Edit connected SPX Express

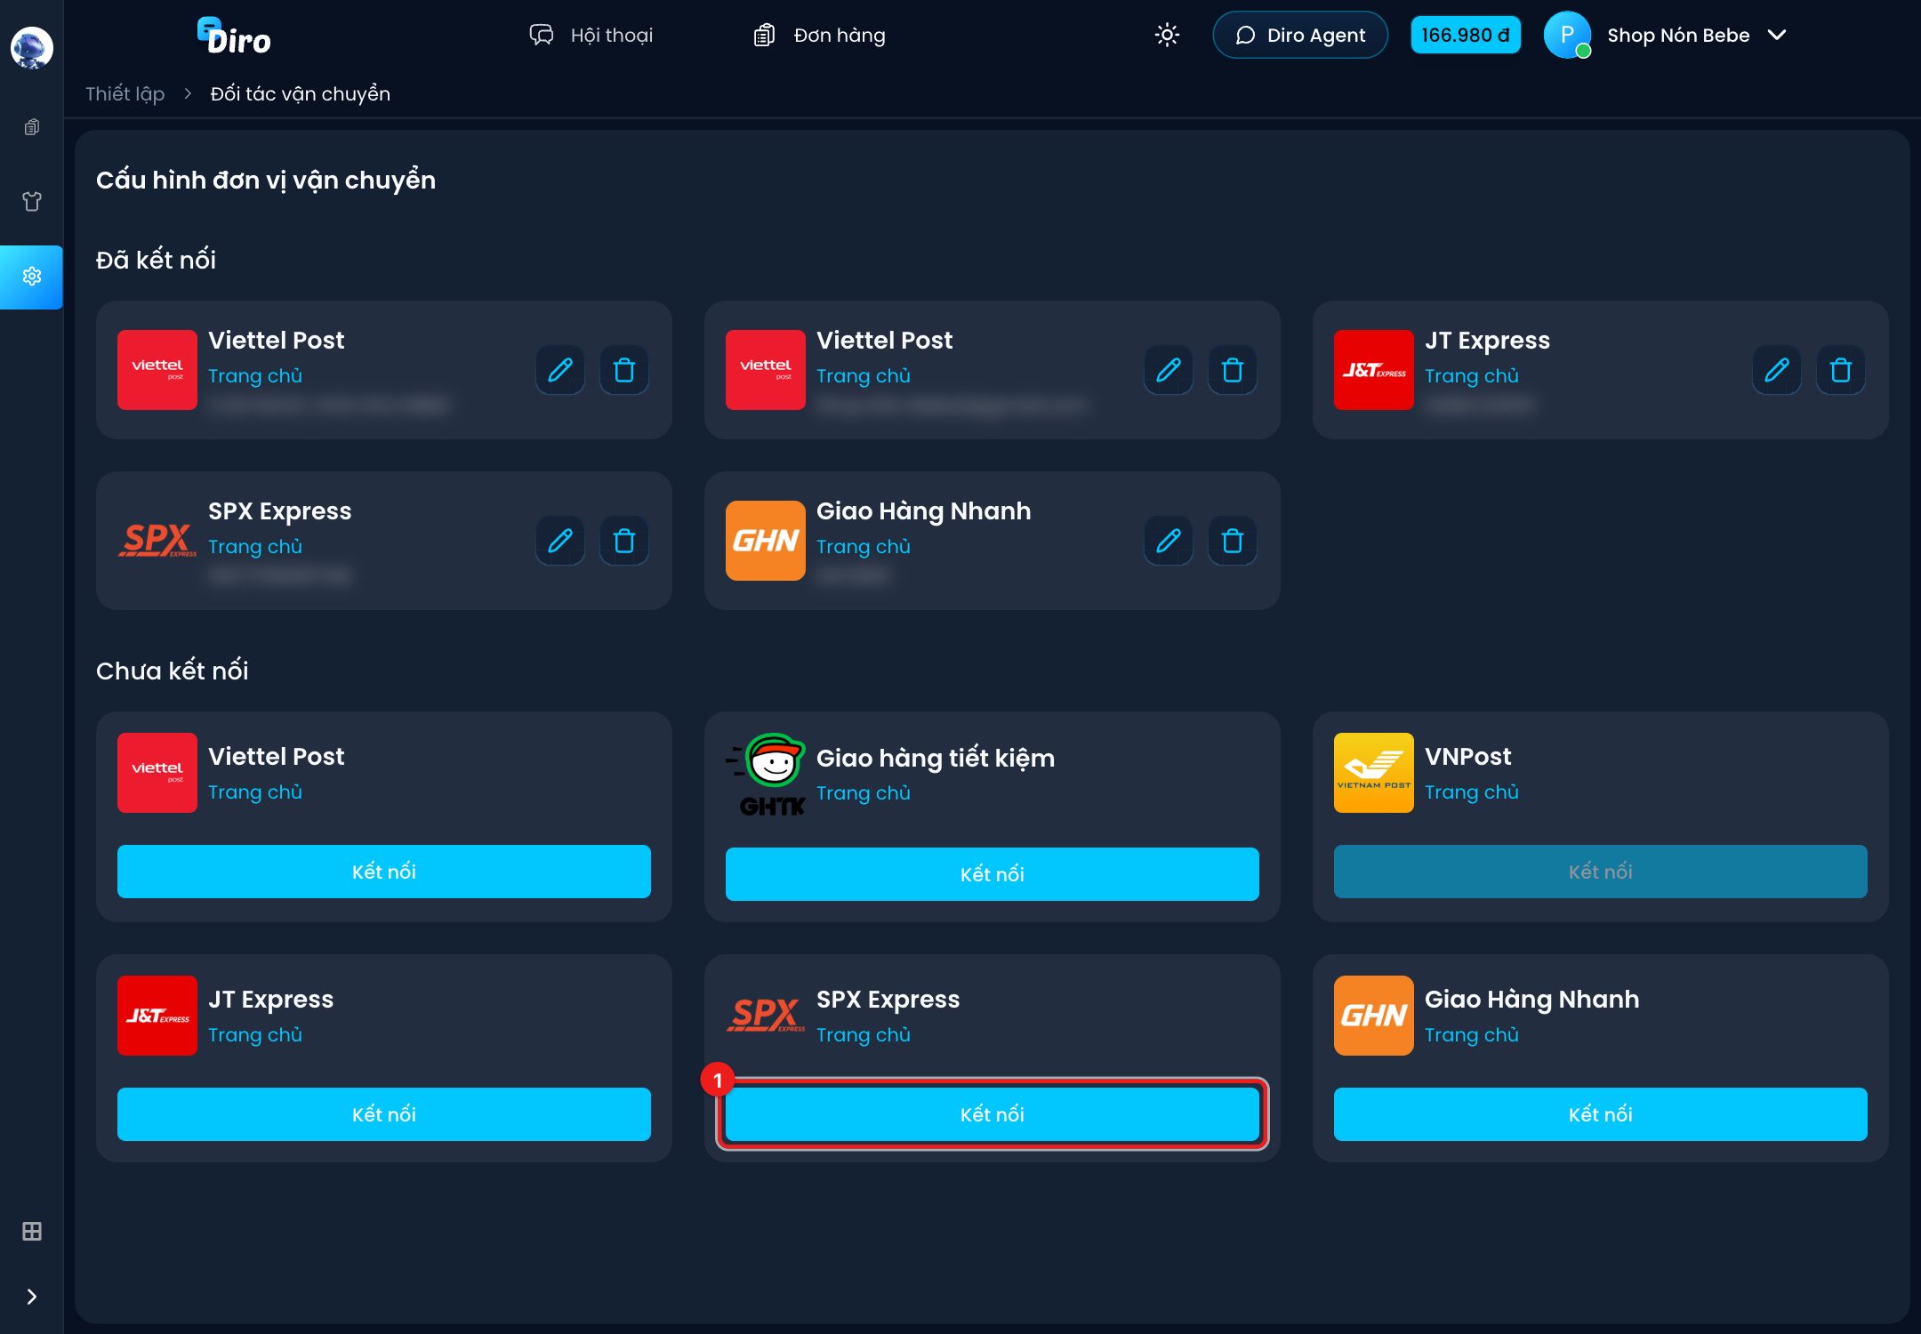tap(560, 541)
